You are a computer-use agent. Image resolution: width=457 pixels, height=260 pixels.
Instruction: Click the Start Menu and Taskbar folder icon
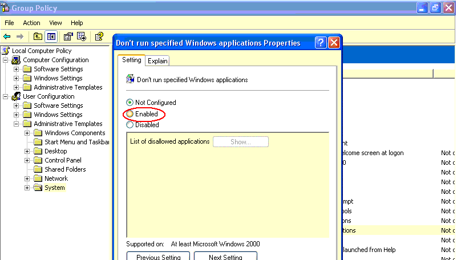click(38, 142)
